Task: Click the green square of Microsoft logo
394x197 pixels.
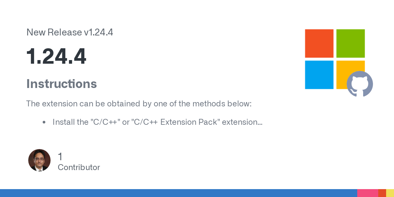Action: [351, 43]
